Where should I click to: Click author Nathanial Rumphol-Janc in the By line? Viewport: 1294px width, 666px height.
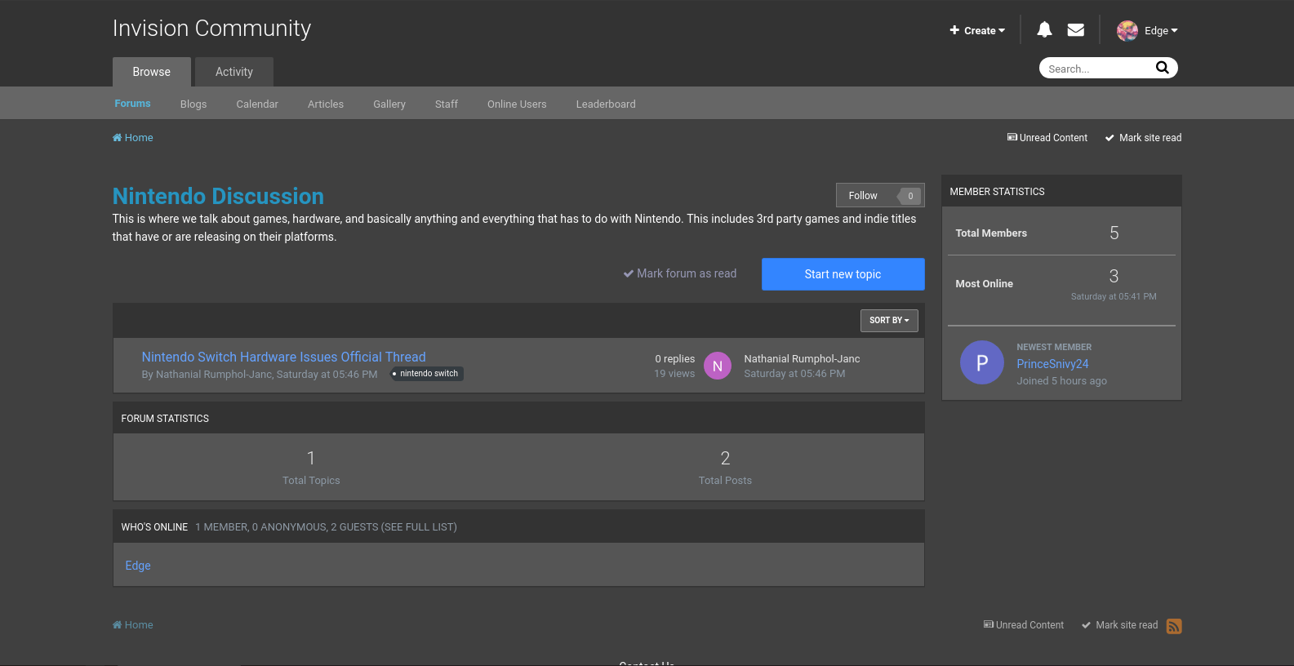[x=214, y=375]
